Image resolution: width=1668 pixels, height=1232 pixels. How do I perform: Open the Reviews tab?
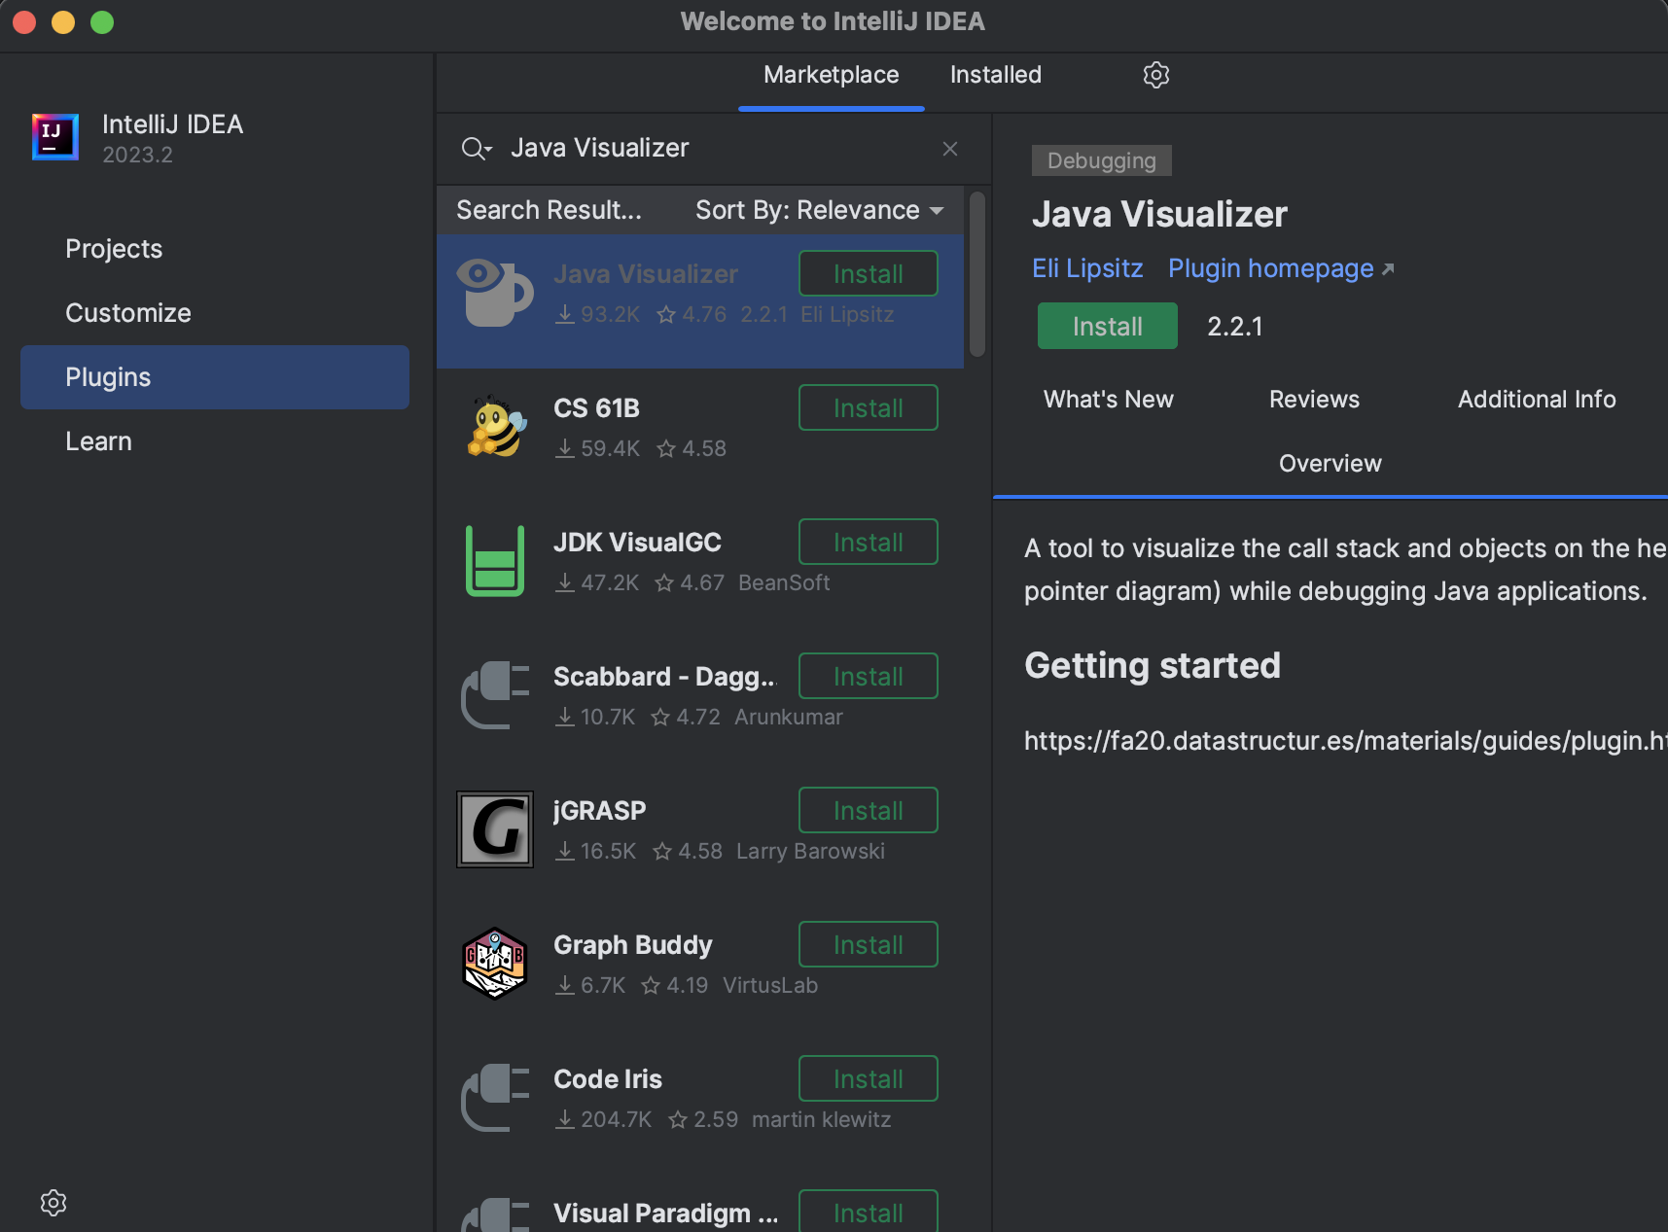(1314, 400)
